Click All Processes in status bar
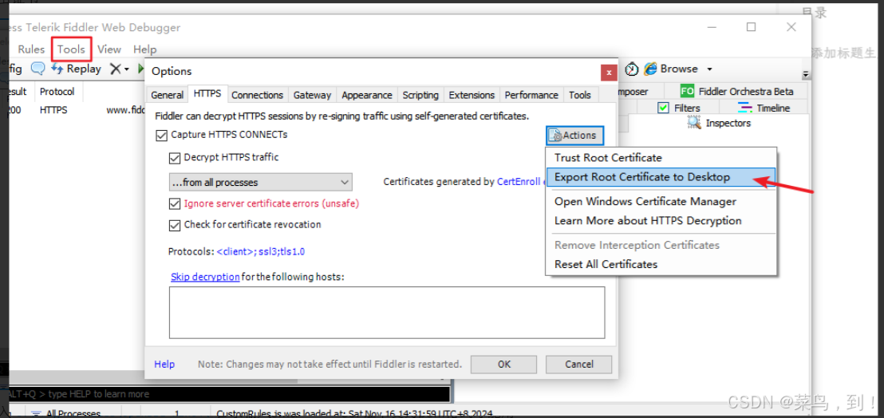 click(x=66, y=413)
